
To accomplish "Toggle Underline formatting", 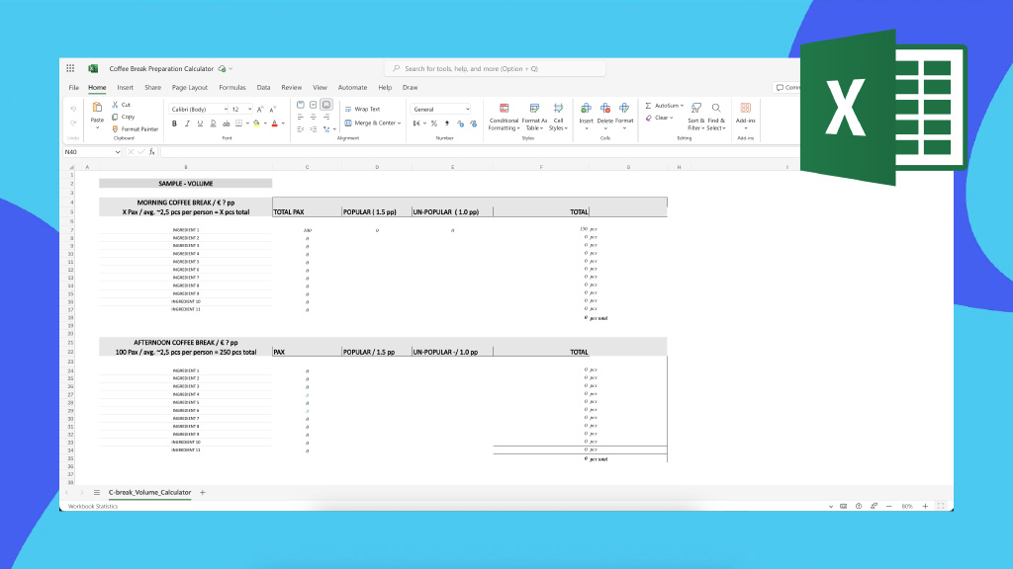I will pyautogui.click(x=200, y=123).
